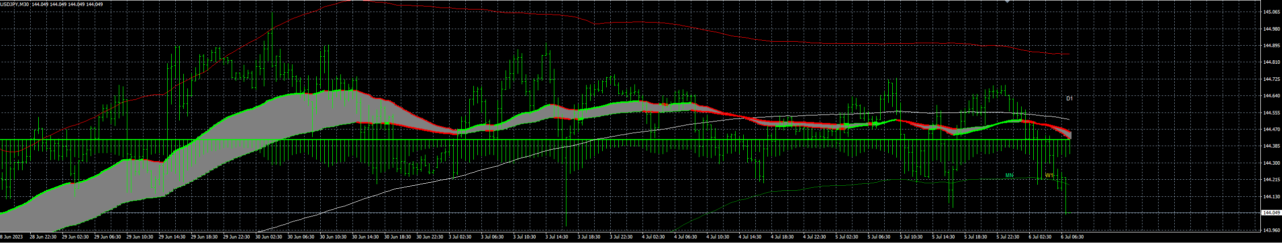Click time axis label 3 Jul 18:30
This screenshot has height=243, width=1282.
click(x=589, y=236)
